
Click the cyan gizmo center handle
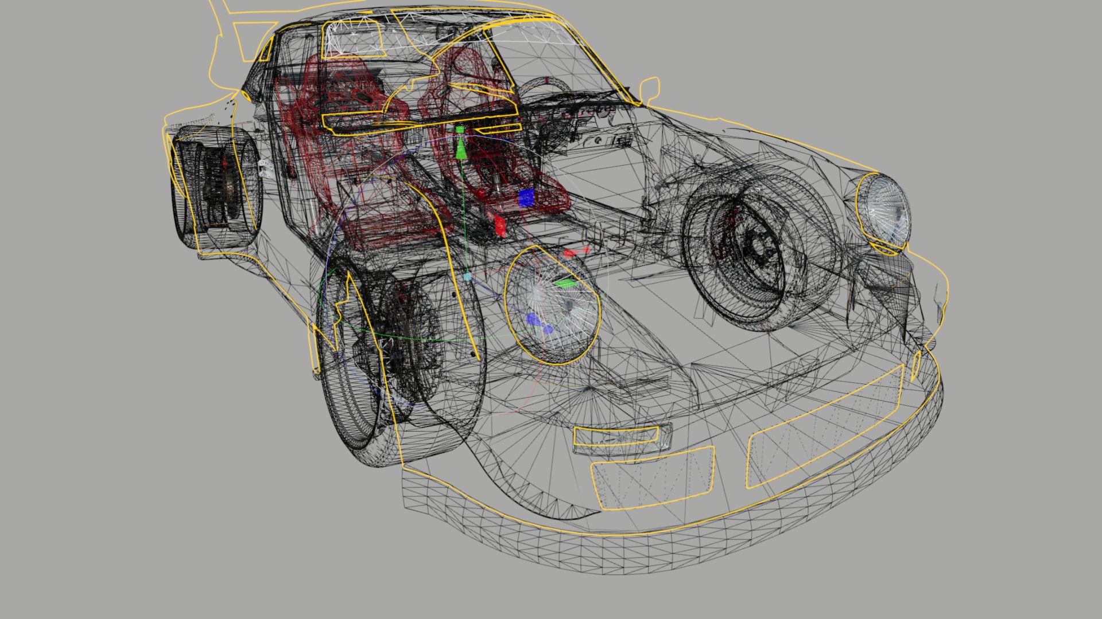tap(467, 277)
